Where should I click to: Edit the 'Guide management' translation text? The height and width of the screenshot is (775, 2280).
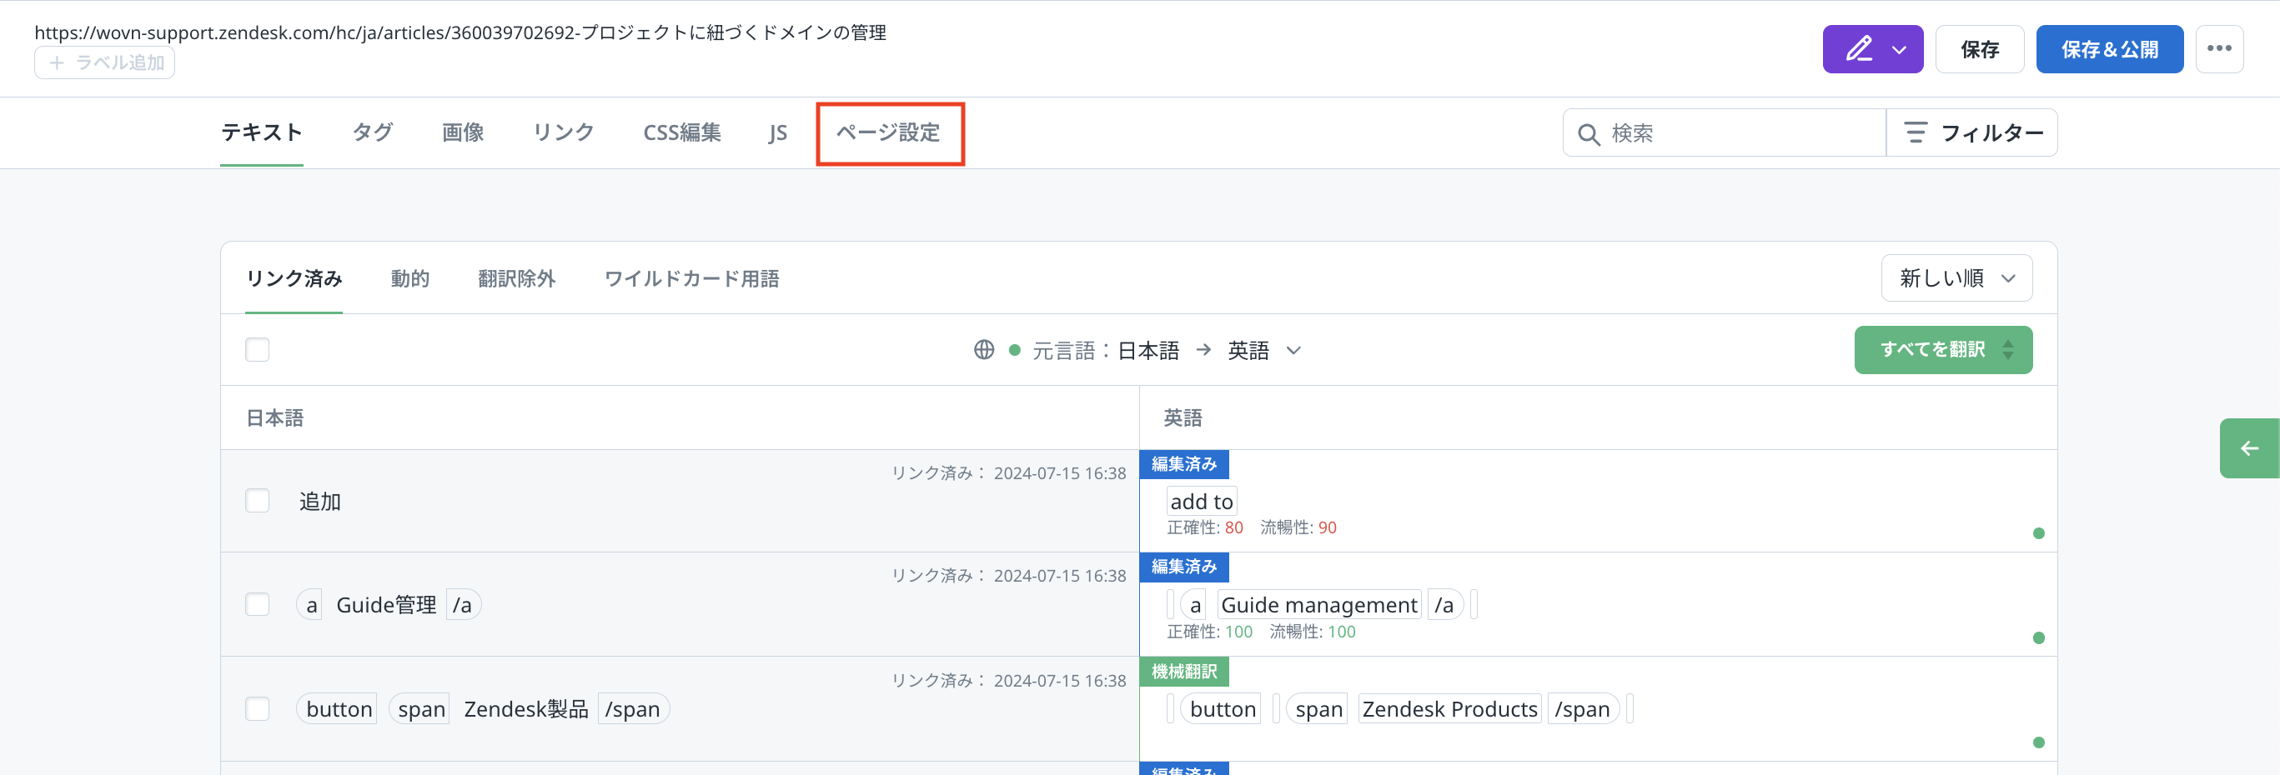point(1318,605)
